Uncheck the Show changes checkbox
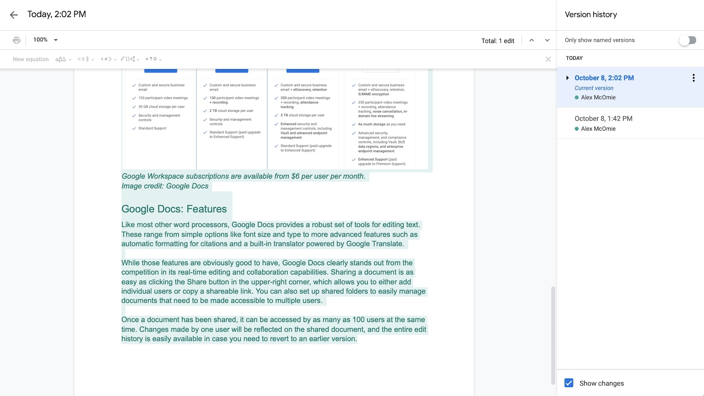Viewport: 704px width, 396px height. (x=569, y=383)
